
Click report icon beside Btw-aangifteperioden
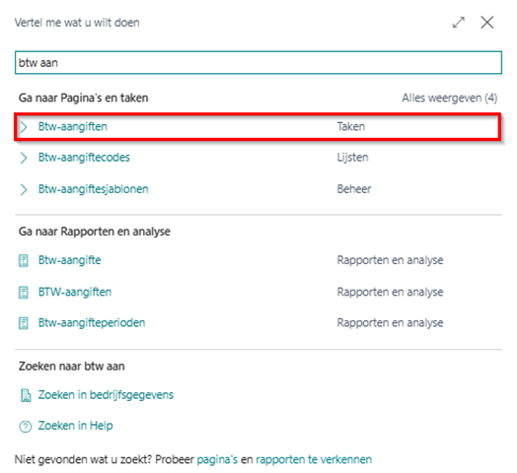coord(24,323)
